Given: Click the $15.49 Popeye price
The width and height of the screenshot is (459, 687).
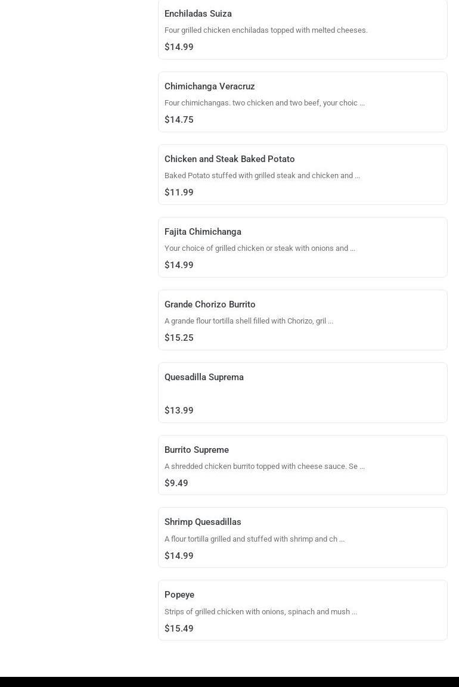Looking at the screenshot, I should pyautogui.click(x=179, y=628).
